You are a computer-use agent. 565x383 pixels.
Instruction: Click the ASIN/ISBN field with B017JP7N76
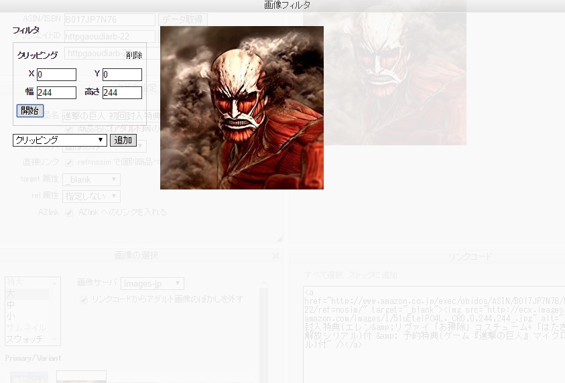109,19
